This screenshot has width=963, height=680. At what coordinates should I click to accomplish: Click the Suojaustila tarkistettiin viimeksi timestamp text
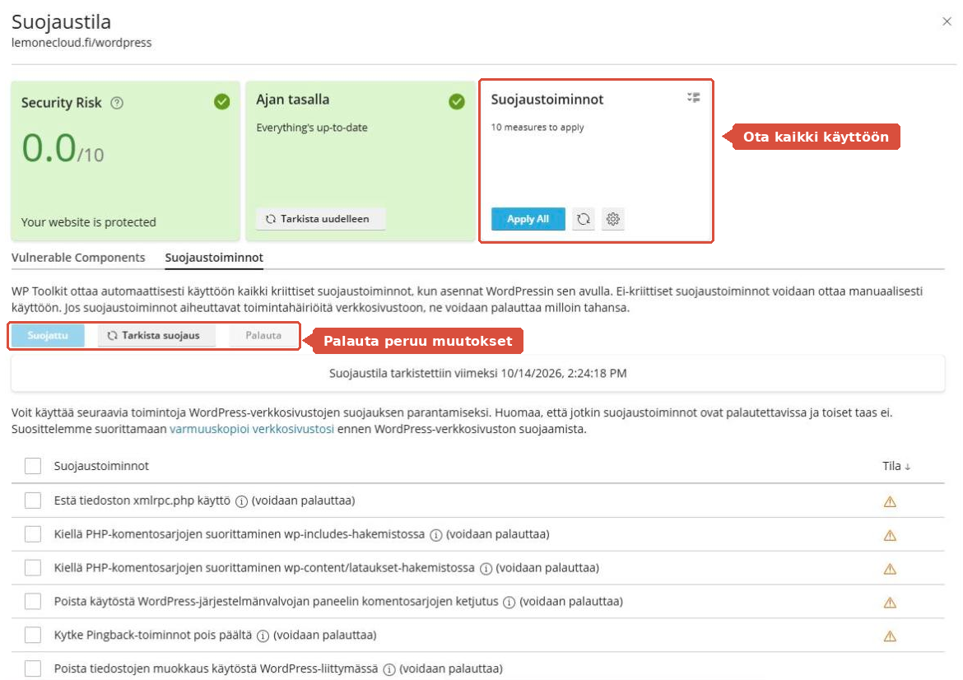point(478,373)
